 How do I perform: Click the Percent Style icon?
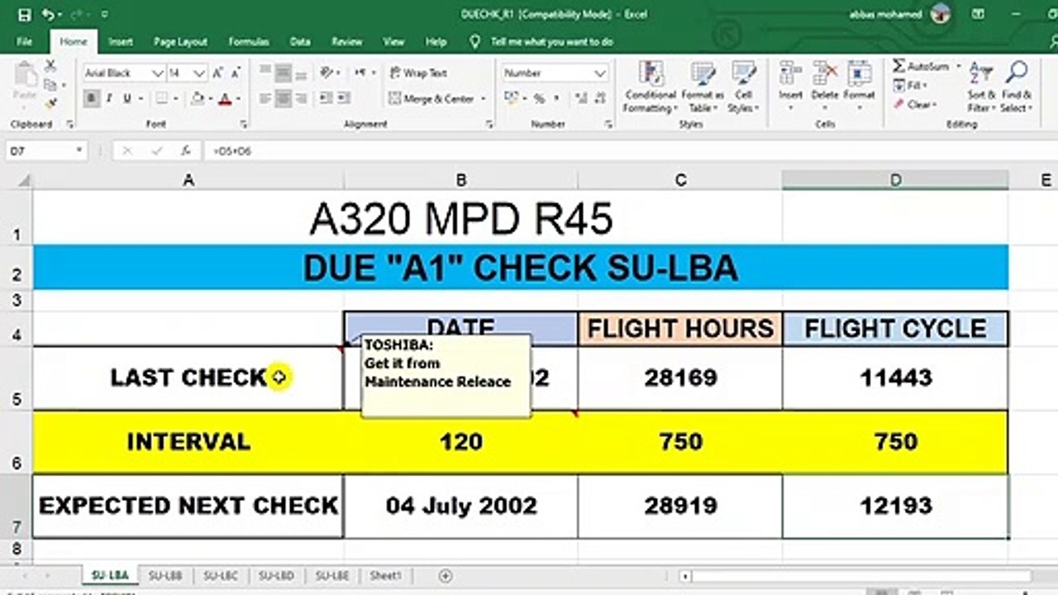(x=539, y=98)
